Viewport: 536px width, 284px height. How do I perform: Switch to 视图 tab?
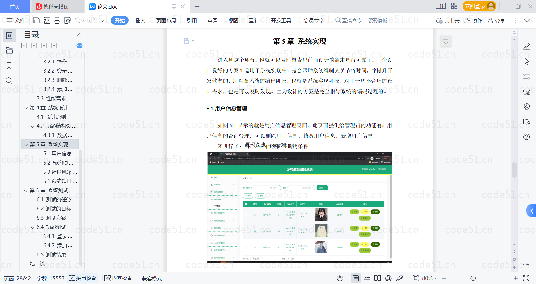(233, 20)
